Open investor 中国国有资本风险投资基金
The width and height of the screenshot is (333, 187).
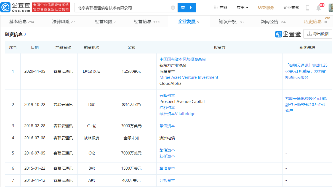[x=183, y=59]
